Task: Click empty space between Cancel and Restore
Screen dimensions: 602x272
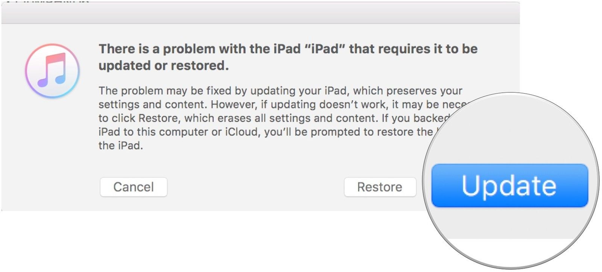Action: point(255,187)
